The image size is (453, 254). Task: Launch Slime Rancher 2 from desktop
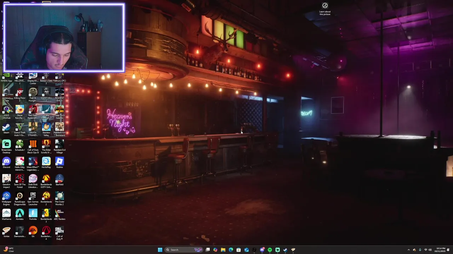20,112
